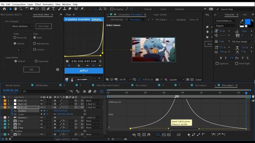Enable the Snapping checkbox
This screenshot has height=143, width=255.
tap(112, 9)
